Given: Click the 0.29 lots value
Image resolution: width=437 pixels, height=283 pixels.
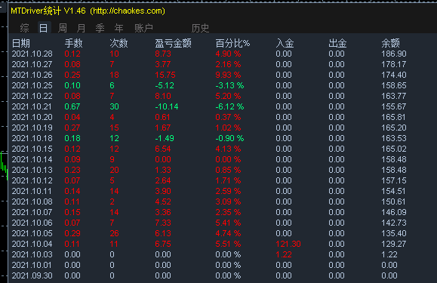Looking at the screenshot, I should (x=72, y=234).
